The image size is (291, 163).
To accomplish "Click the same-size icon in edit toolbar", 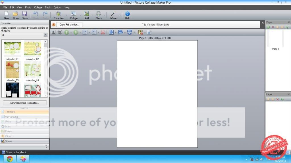I will click(130, 32).
